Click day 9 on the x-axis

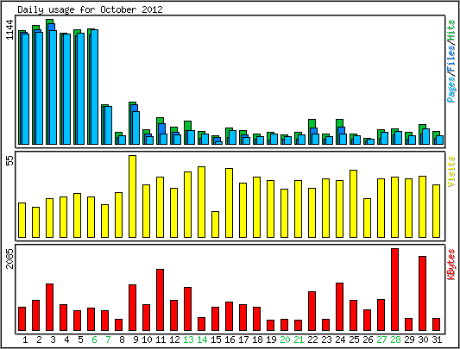coord(135,340)
